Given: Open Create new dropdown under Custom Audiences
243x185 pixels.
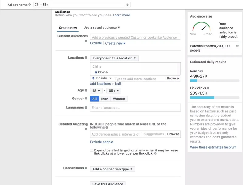Looking at the screenshot, I should coord(115,43).
